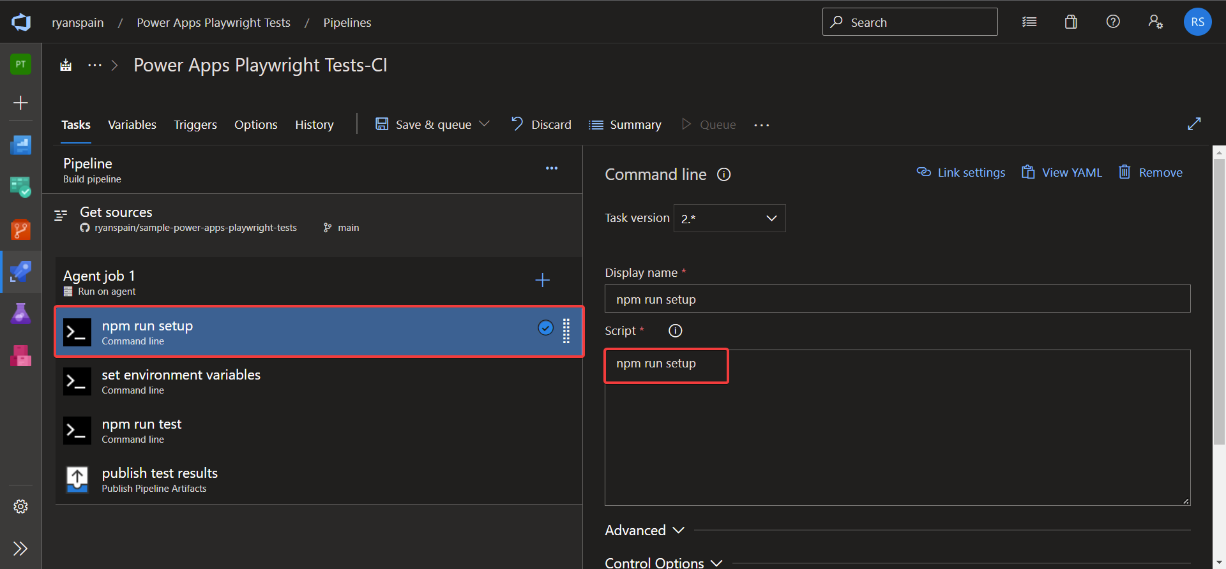
Task: Remove the Command line task
Action: 1151,172
